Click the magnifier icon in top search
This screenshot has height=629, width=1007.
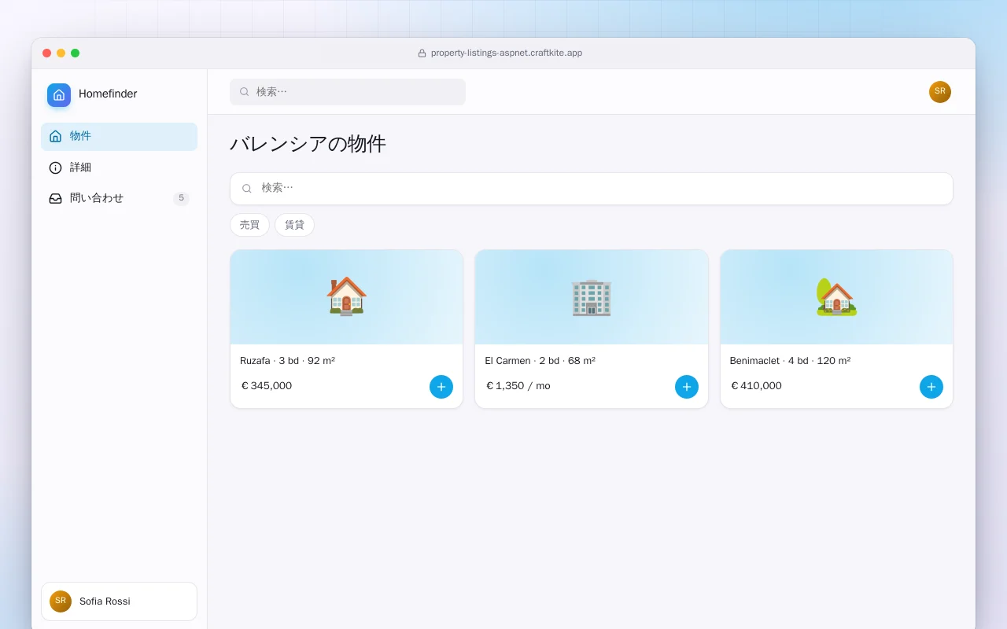(x=245, y=92)
